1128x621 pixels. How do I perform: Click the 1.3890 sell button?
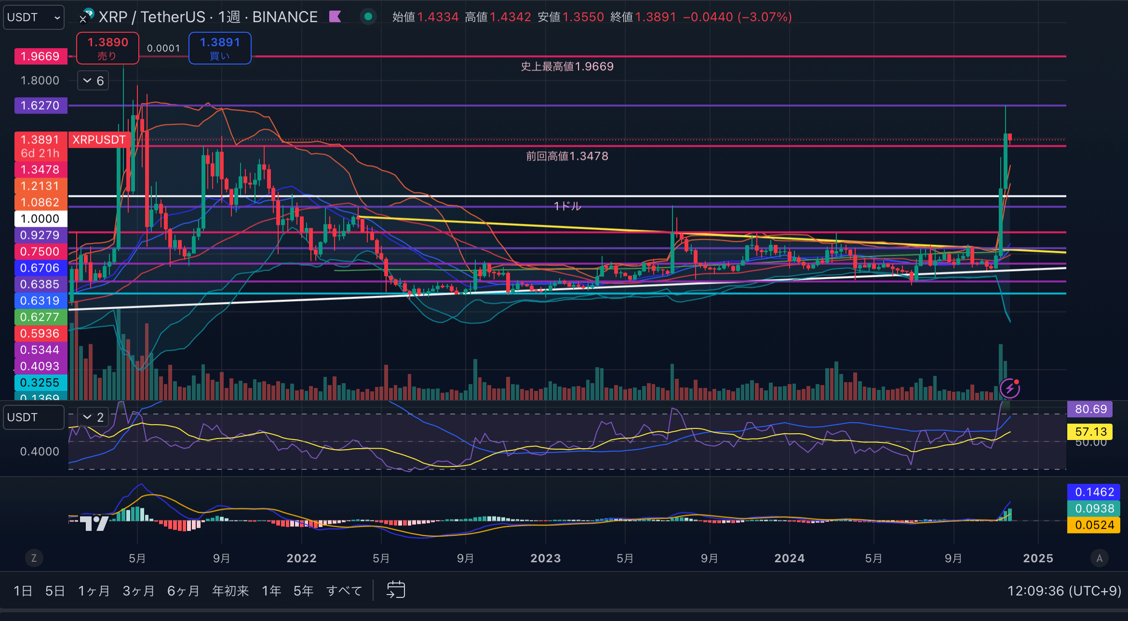tap(107, 48)
